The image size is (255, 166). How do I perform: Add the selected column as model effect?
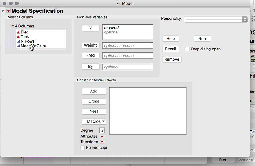[94, 91]
